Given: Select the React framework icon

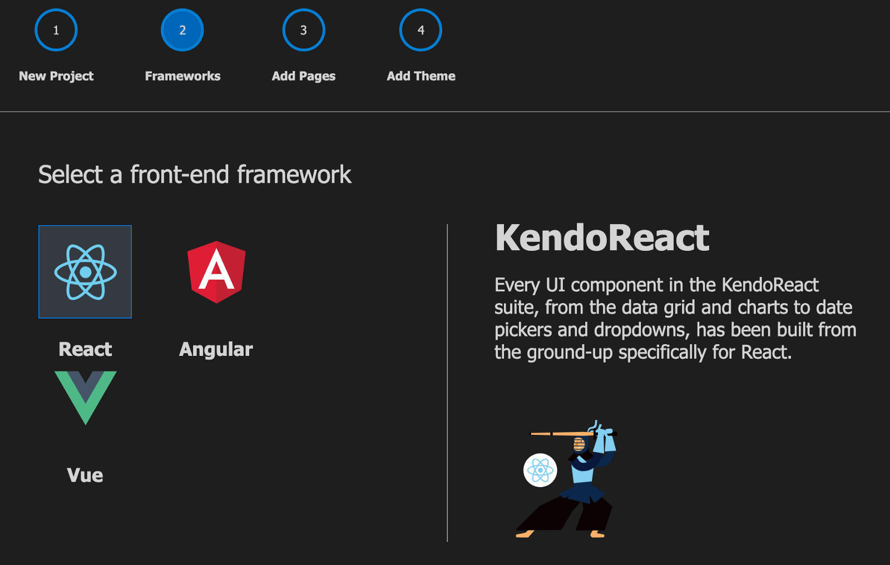Looking at the screenshot, I should click(85, 272).
